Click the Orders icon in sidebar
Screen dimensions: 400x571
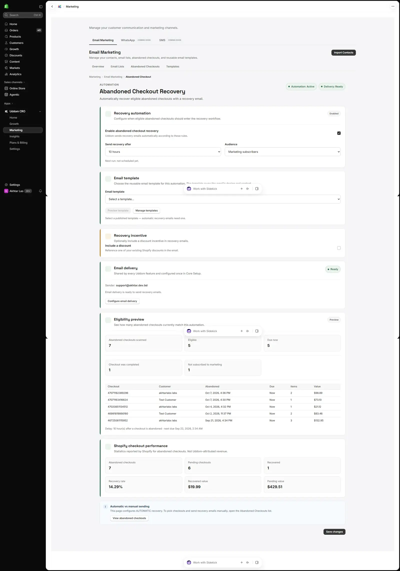6,30
